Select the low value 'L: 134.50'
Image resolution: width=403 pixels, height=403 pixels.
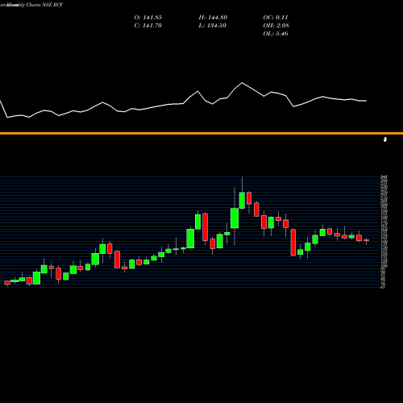tap(213, 26)
